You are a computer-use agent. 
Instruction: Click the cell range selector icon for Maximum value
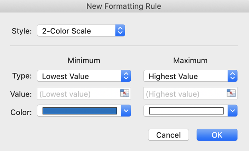[x=231, y=93]
